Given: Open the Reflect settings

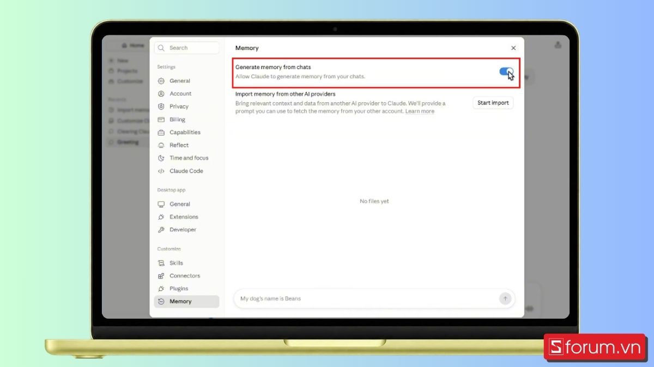Looking at the screenshot, I should click(186, 145).
